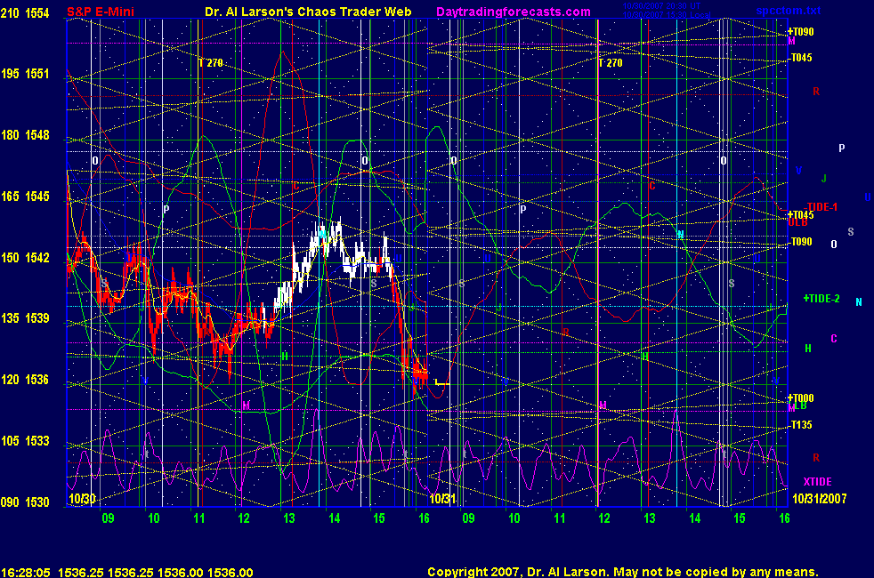
Task: Select the "+T045" line label
Action: [800, 215]
